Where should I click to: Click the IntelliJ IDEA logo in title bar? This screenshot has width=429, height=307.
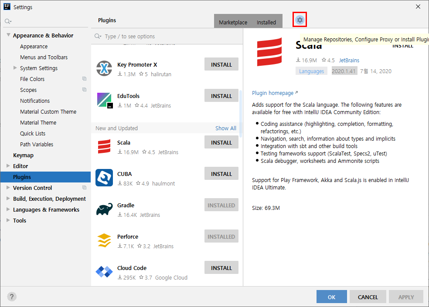(7, 7)
